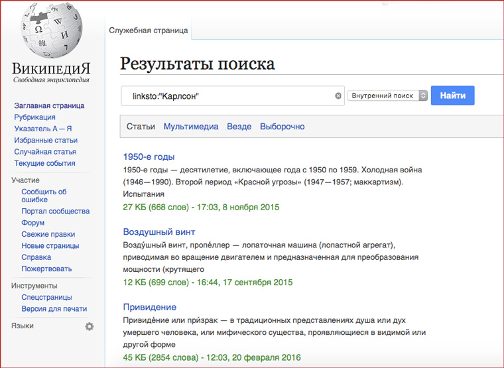The width and height of the screenshot is (504, 368).
Task: Click the search input with linksto:"Карлсон"
Action: (229, 96)
